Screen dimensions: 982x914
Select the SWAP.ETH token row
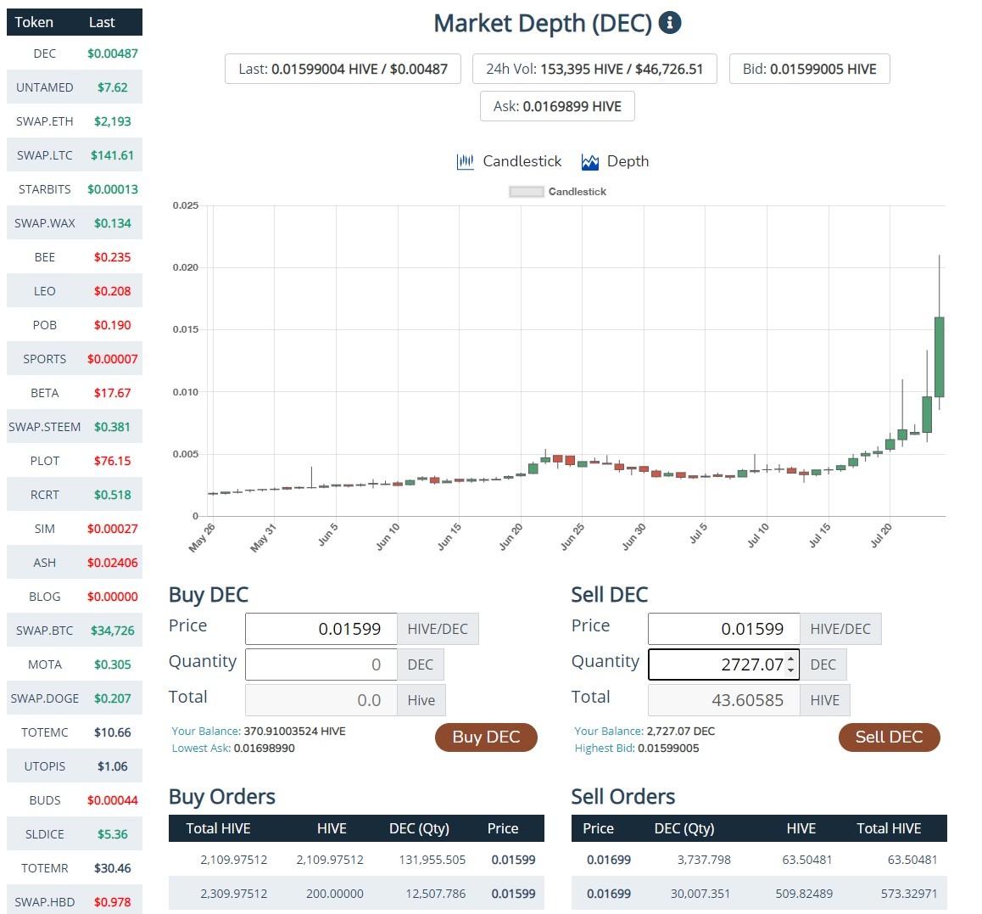coord(75,121)
